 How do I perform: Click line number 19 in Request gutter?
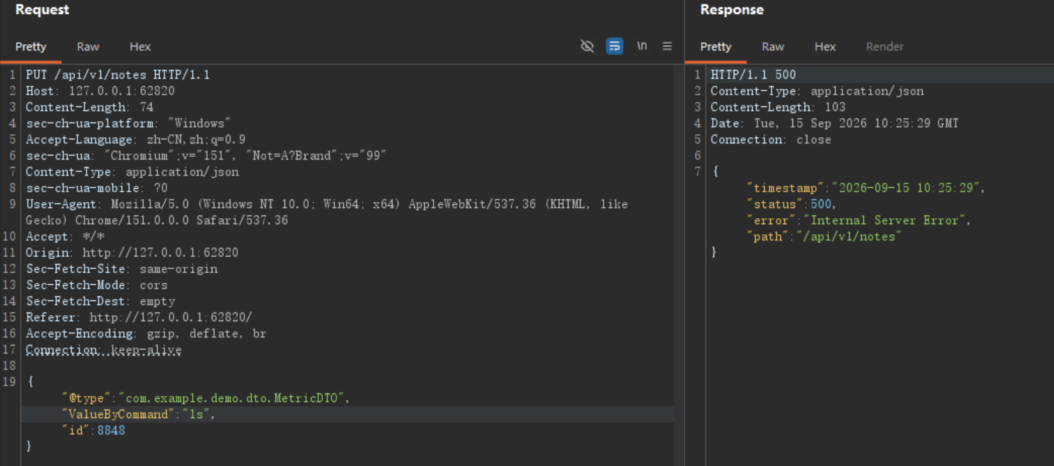point(9,382)
